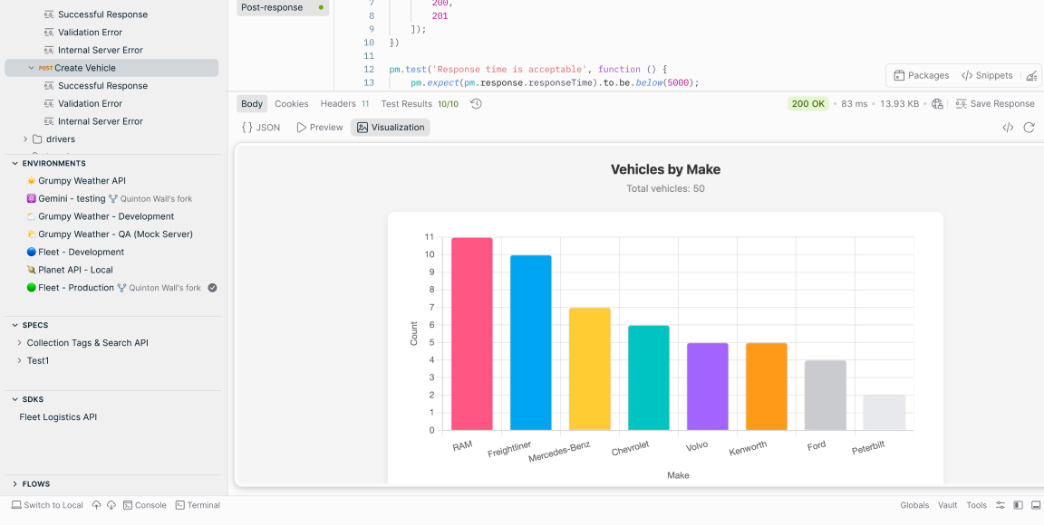1044x525 pixels.
Task: Click Save Response
Action: 995,104
